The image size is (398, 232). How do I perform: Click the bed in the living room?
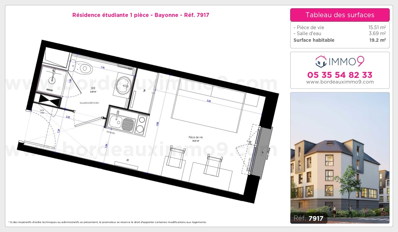click(x=208, y=105)
